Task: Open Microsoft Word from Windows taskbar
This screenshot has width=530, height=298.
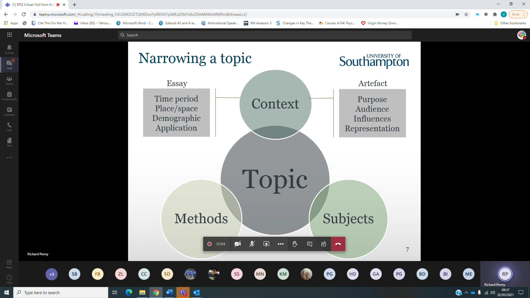Action: (x=169, y=292)
